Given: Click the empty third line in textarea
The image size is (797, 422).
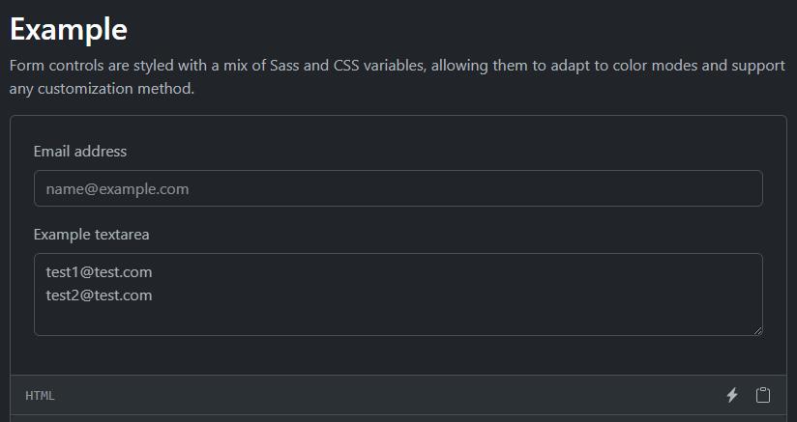Looking at the screenshot, I should [398, 319].
